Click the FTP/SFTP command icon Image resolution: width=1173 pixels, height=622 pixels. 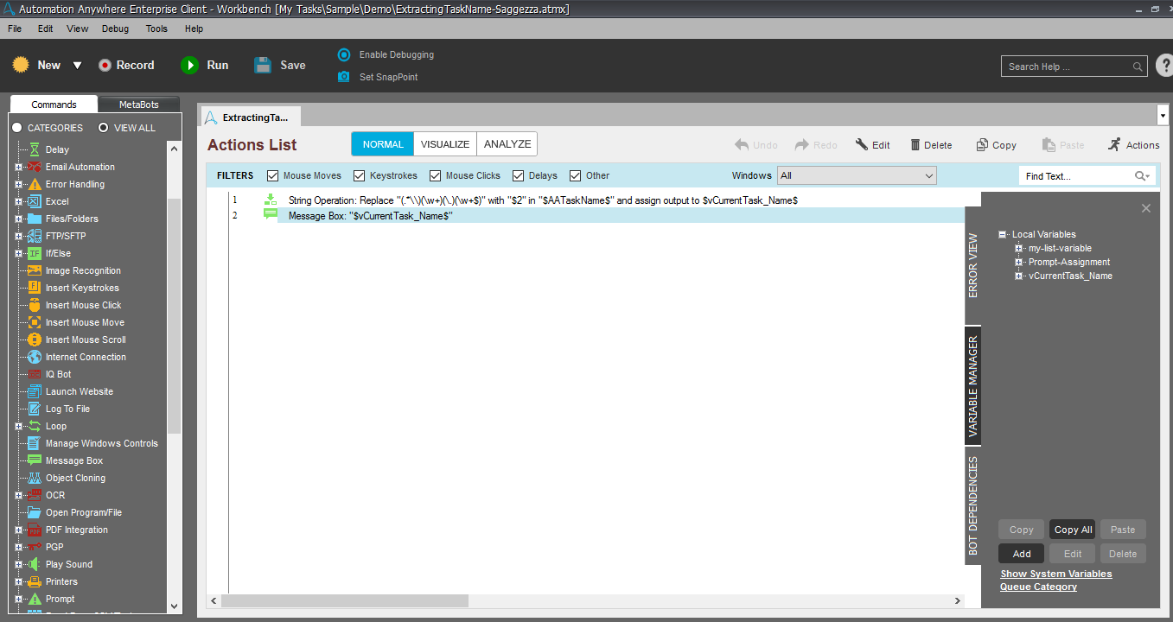(x=35, y=236)
